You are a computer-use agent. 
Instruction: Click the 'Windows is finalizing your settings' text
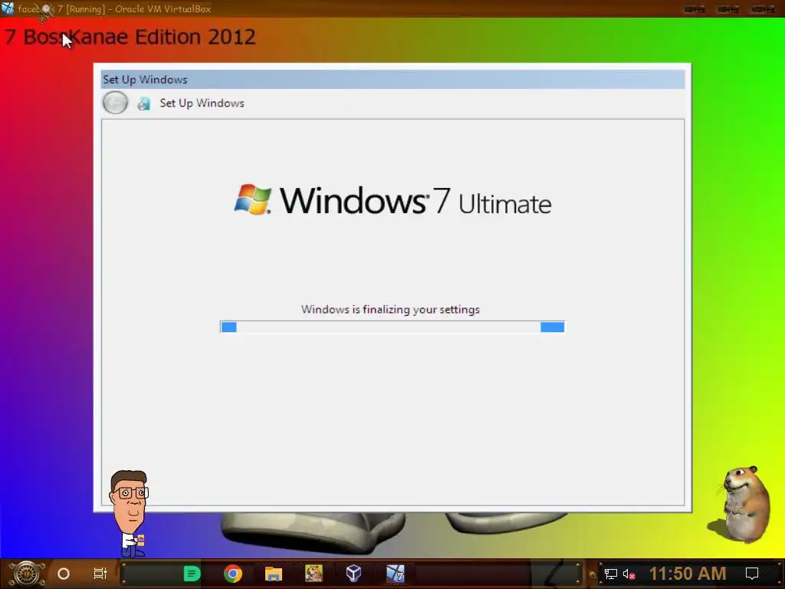click(x=390, y=310)
